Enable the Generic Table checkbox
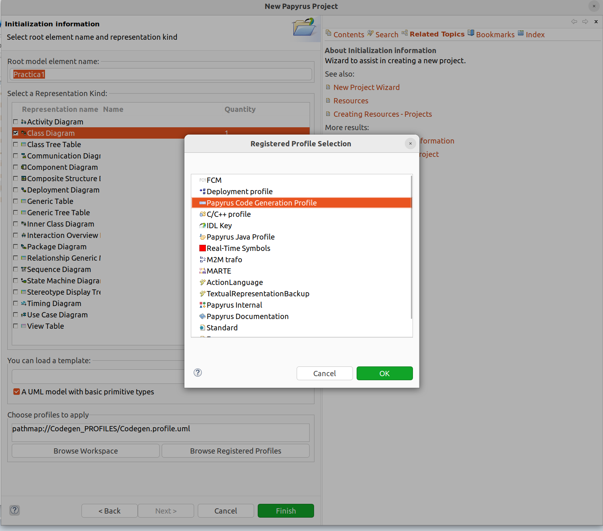 pyautogui.click(x=15, y=201)
